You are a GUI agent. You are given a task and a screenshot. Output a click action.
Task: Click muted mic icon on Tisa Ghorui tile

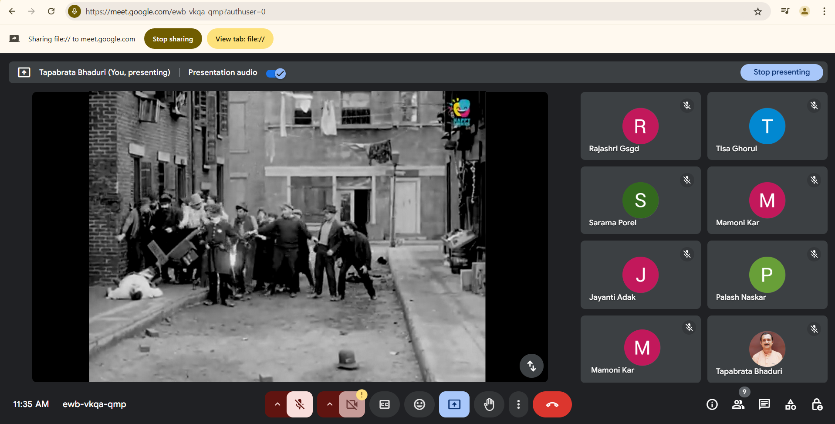pyautogui.click(x=814, y=105)
